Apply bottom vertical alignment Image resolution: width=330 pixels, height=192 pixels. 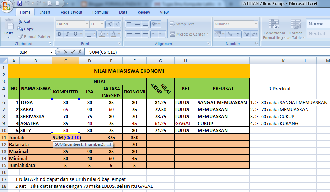pos(145,24)
